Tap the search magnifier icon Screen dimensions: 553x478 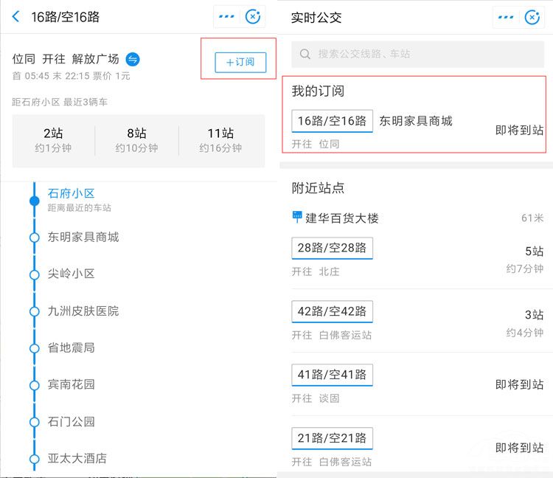click(x=305, y=54)
